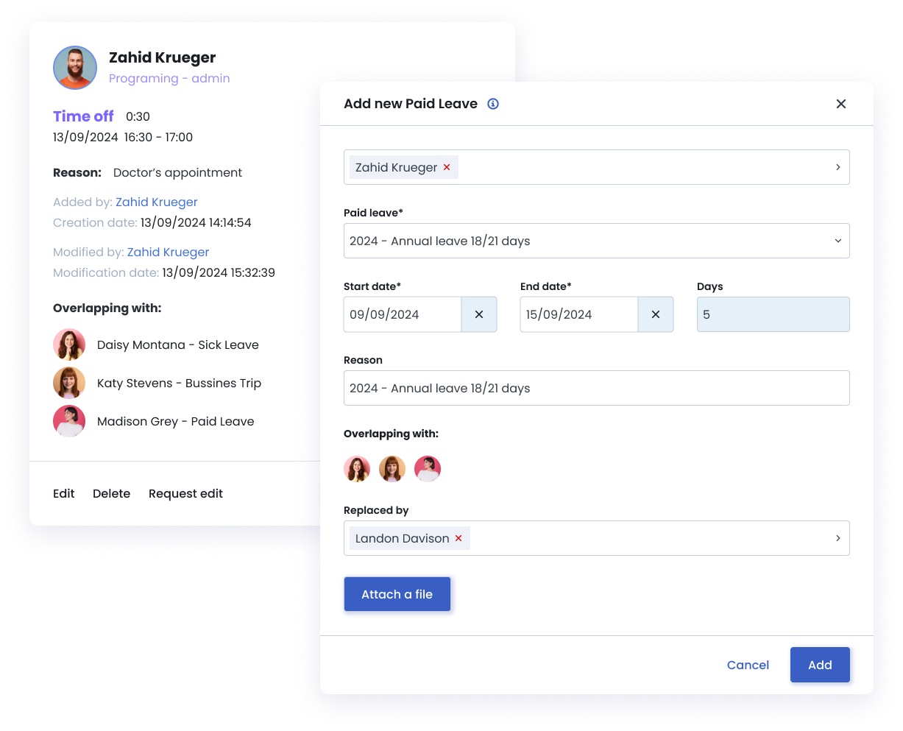Expand the employee selector chevron
Viewport: 903px width, 731px height.
click(838, 168)
